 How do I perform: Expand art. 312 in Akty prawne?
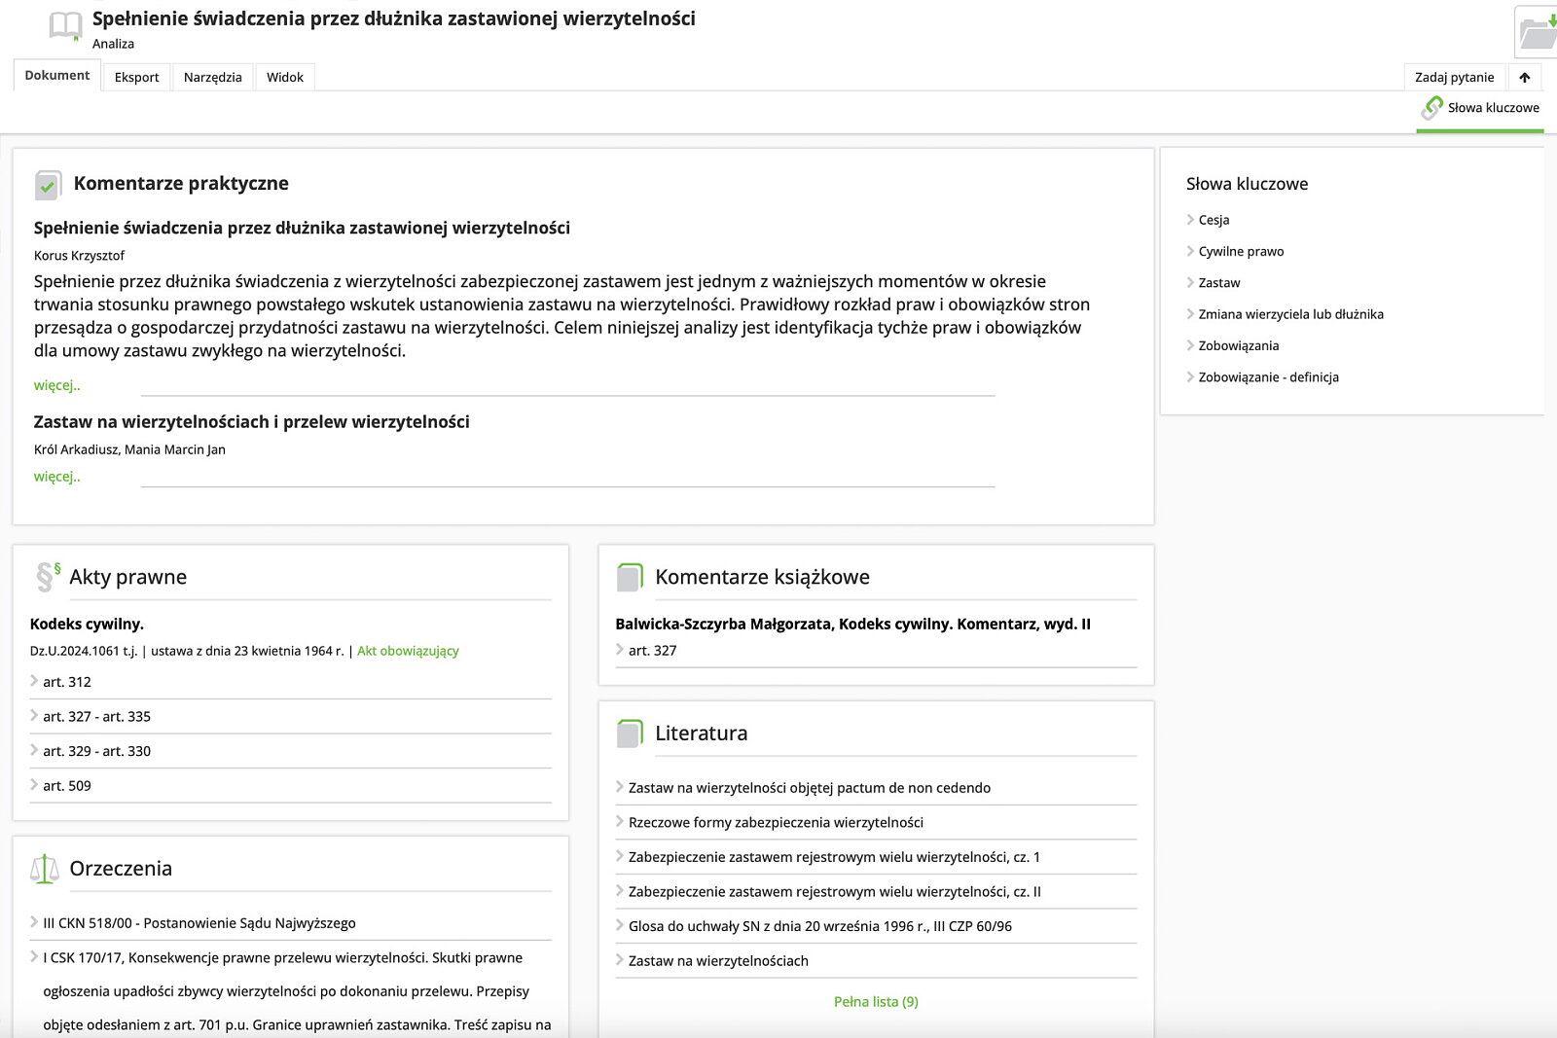pyautogui.click(x=66, y=682)
